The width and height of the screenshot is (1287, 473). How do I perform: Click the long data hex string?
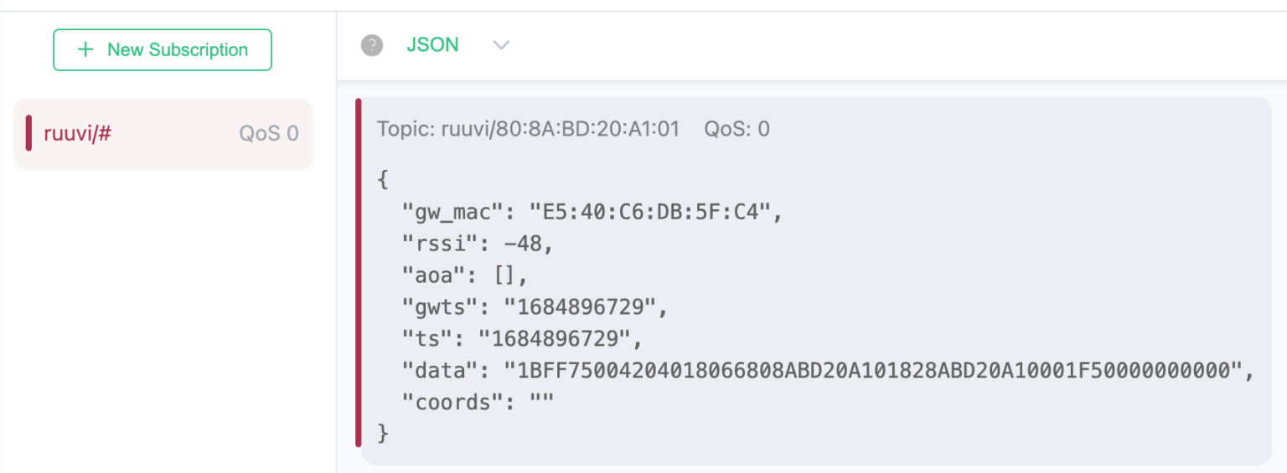(x=871, y=370)
